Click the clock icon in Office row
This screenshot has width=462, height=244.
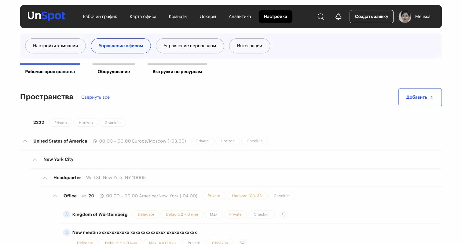tap(102, 196)
